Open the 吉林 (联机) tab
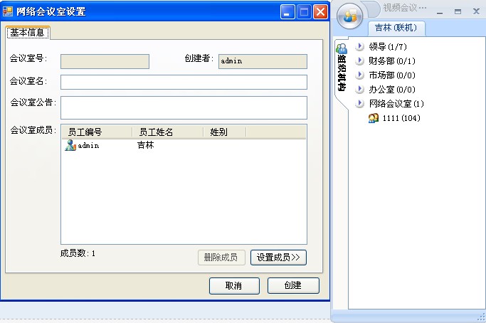 pyautogui.click(x=396, y=28)
